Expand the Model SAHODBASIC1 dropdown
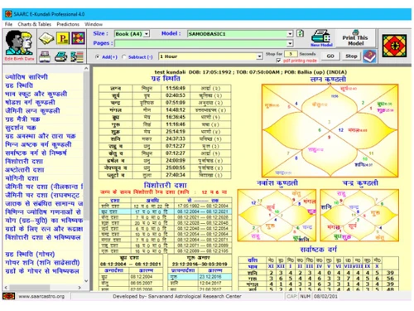 click(290, 34)
